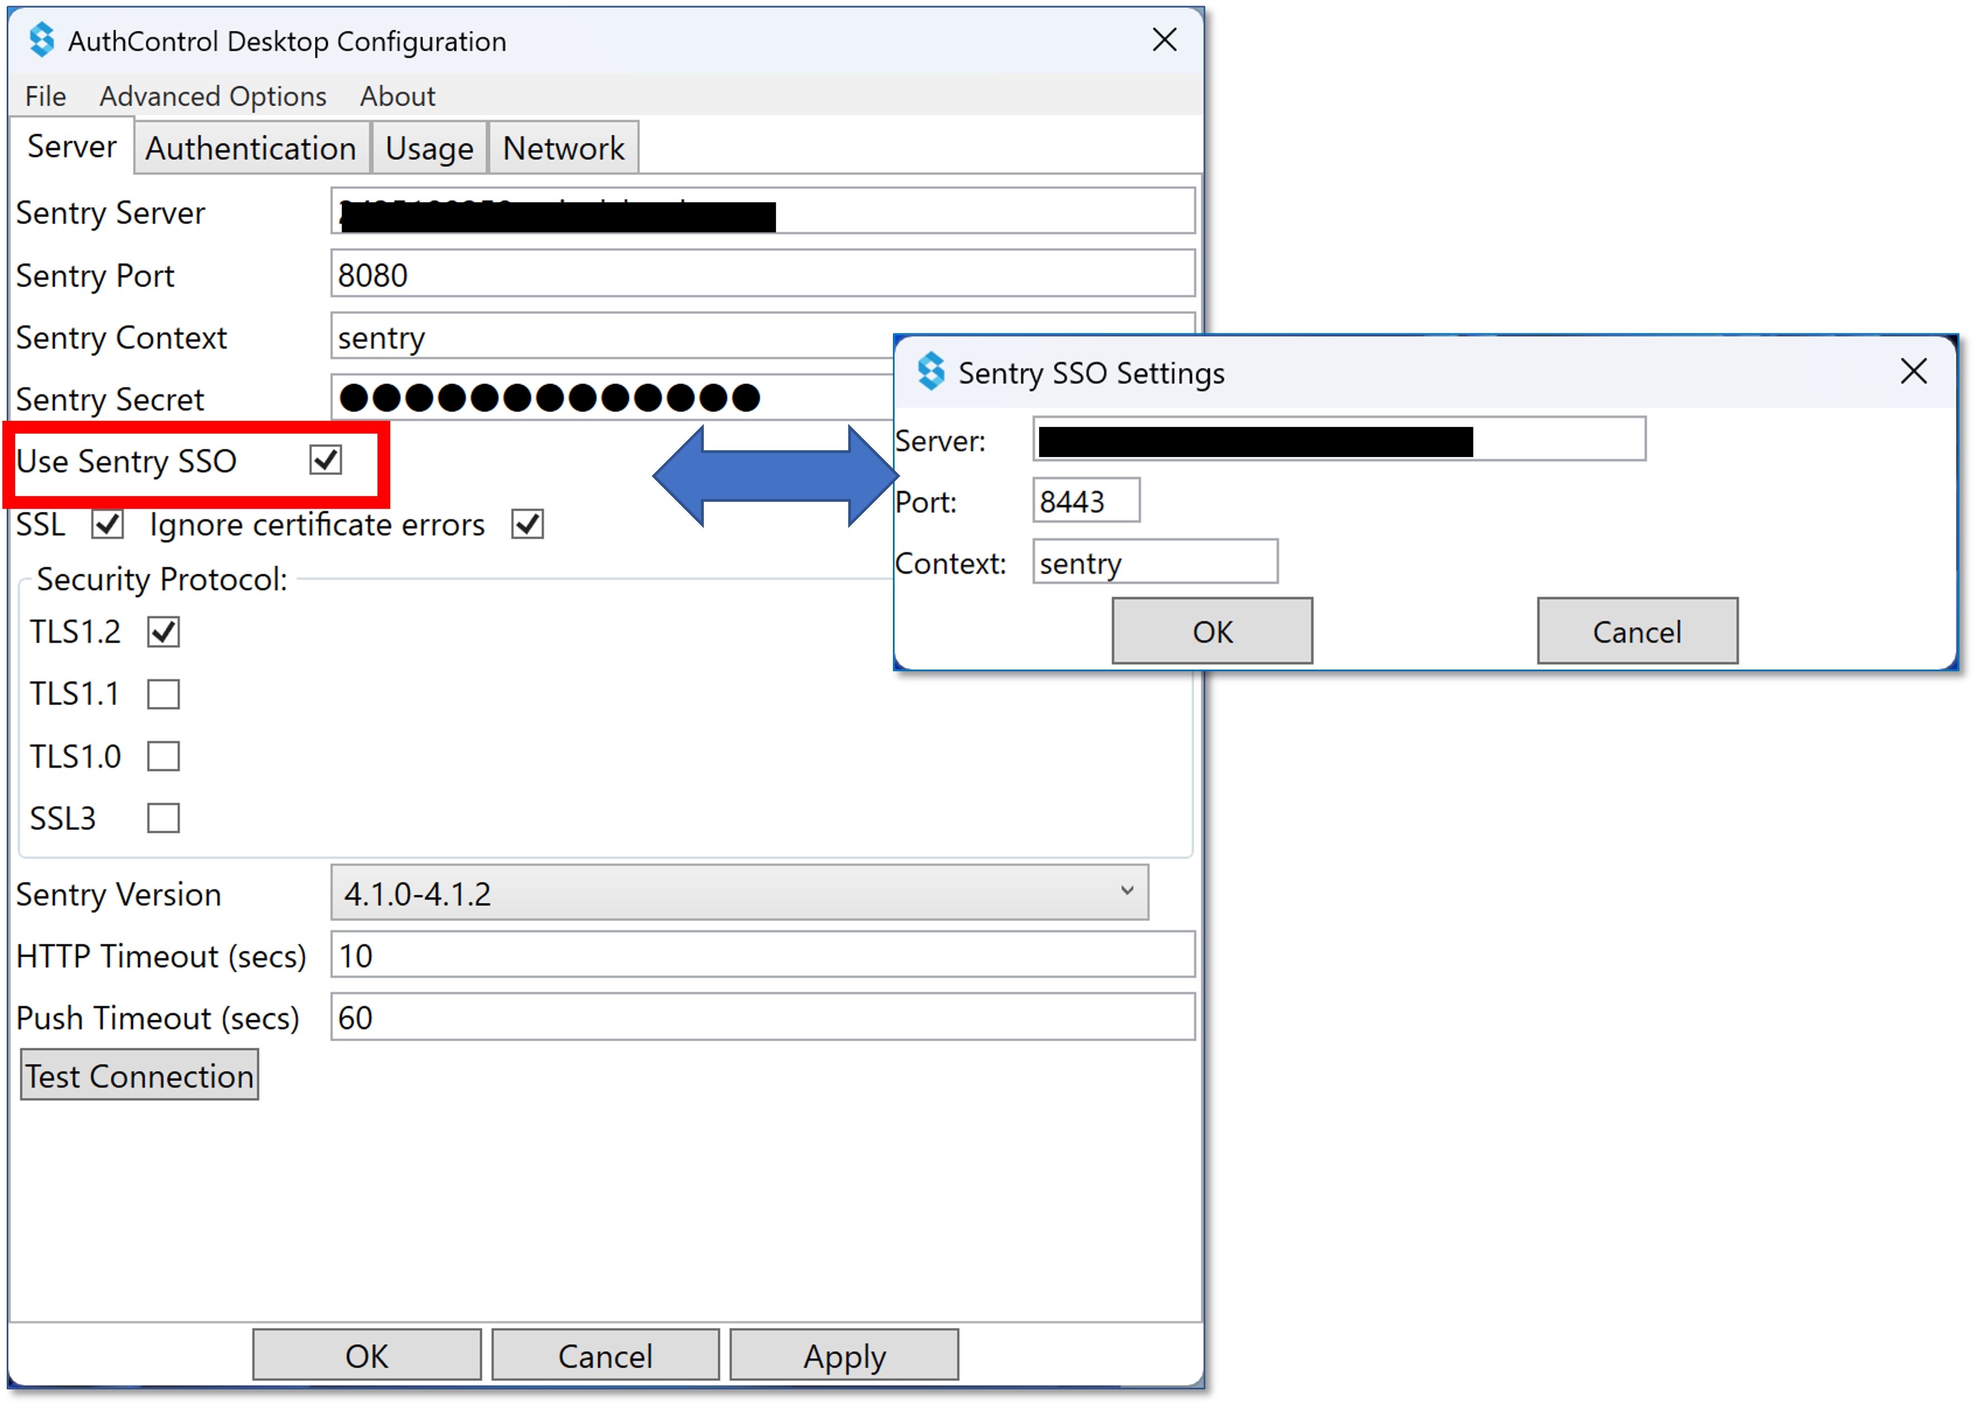This screenshot has height=1405, width=1977.
Task: Enable the TLS1.0 protocol checkbox
Action: point(163,756)
